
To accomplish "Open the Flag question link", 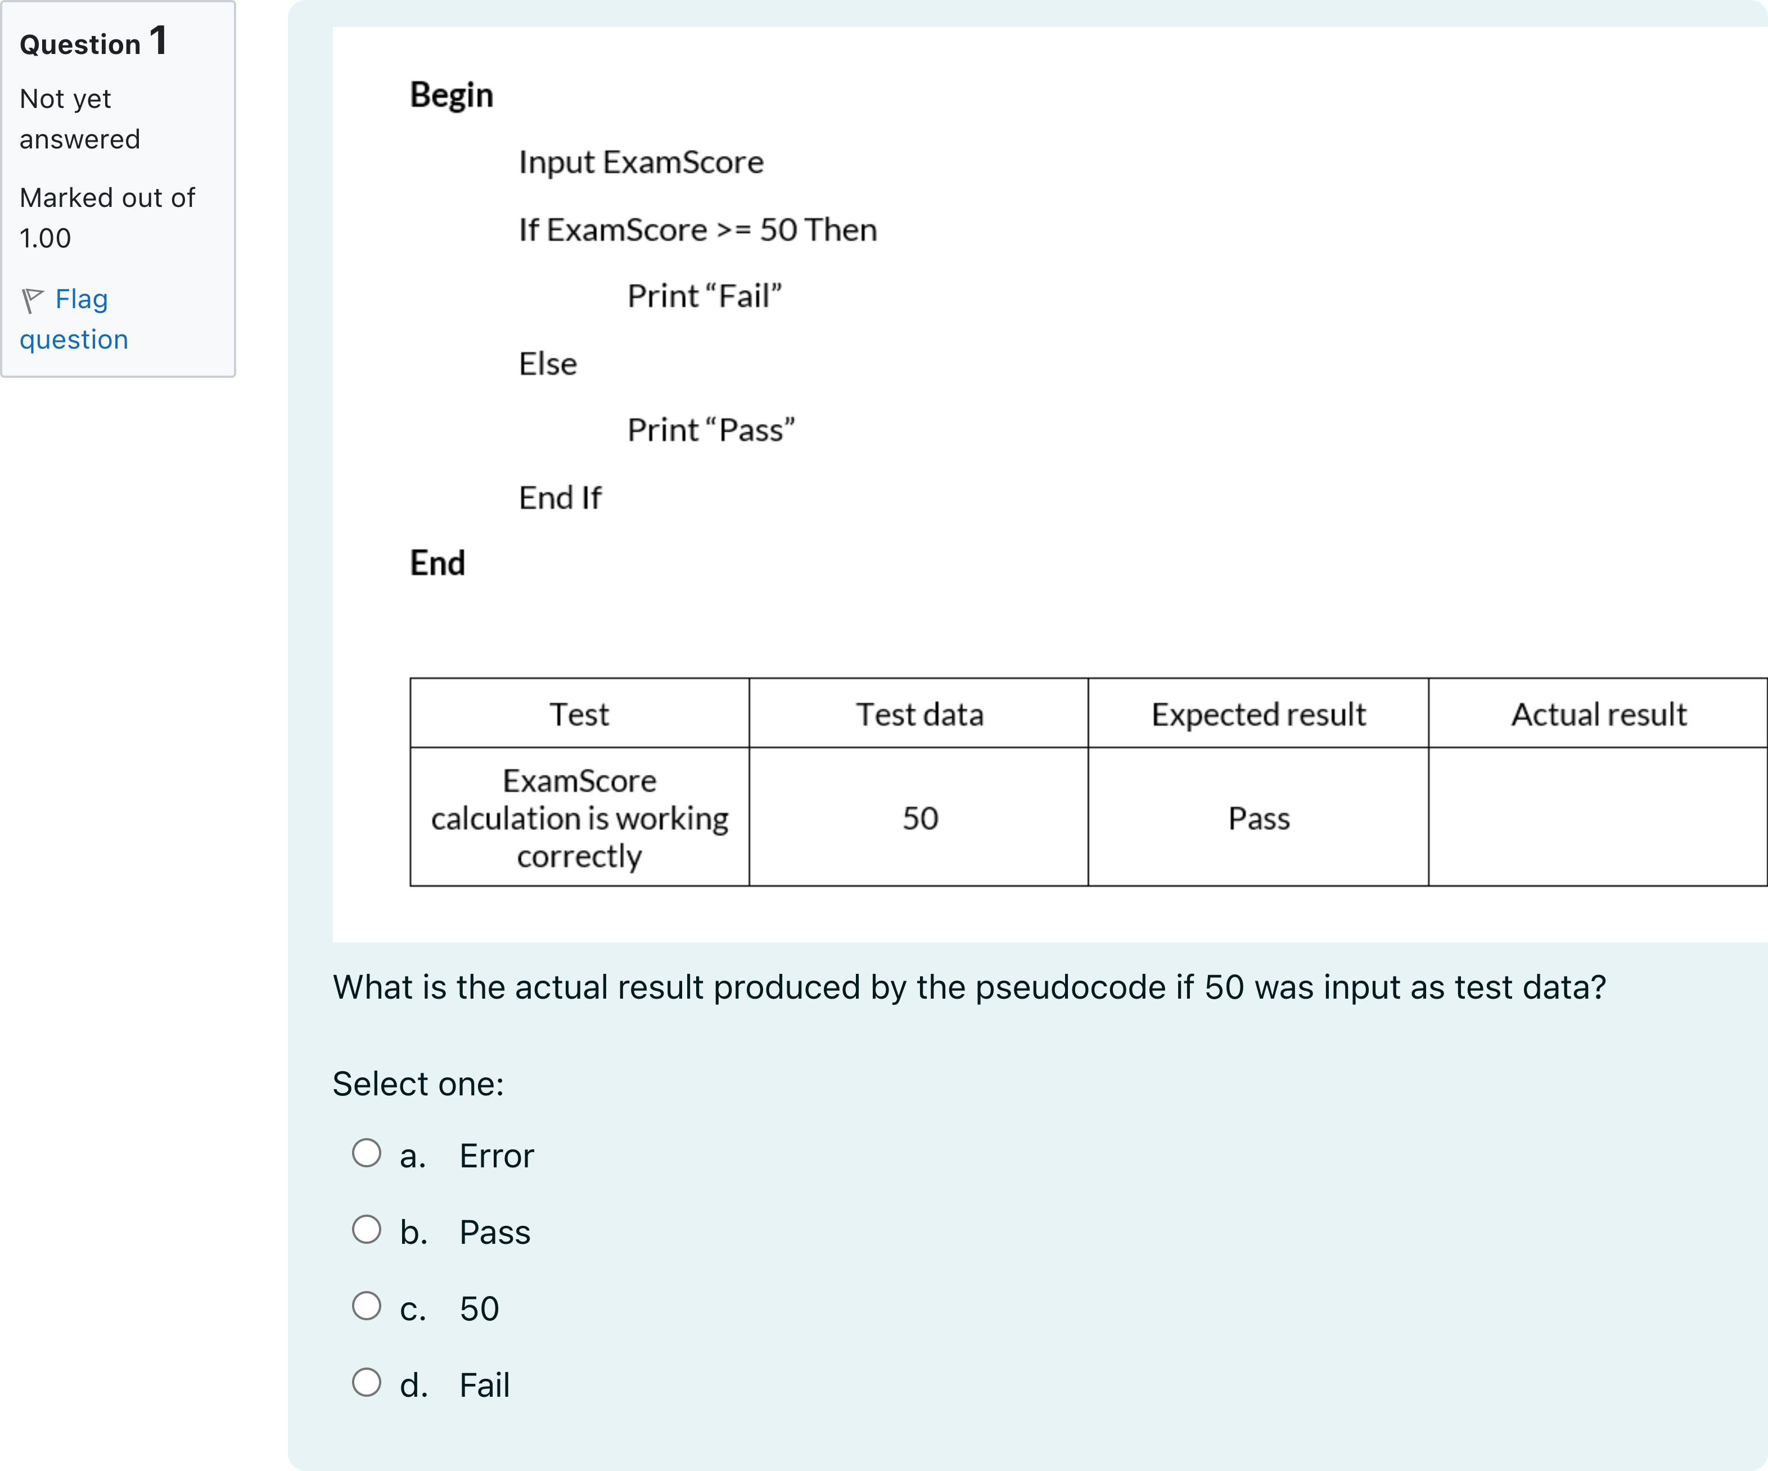I will 74,319.
